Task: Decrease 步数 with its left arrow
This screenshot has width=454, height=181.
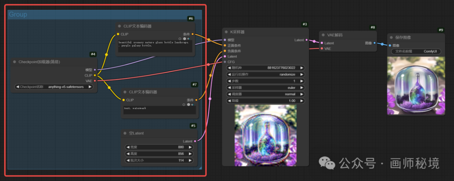Action: (230, 81)
